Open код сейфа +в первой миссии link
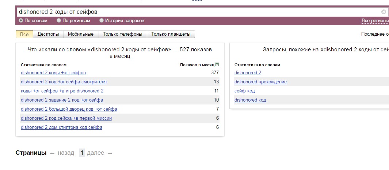389x170 pixels. tap(66, 118)
